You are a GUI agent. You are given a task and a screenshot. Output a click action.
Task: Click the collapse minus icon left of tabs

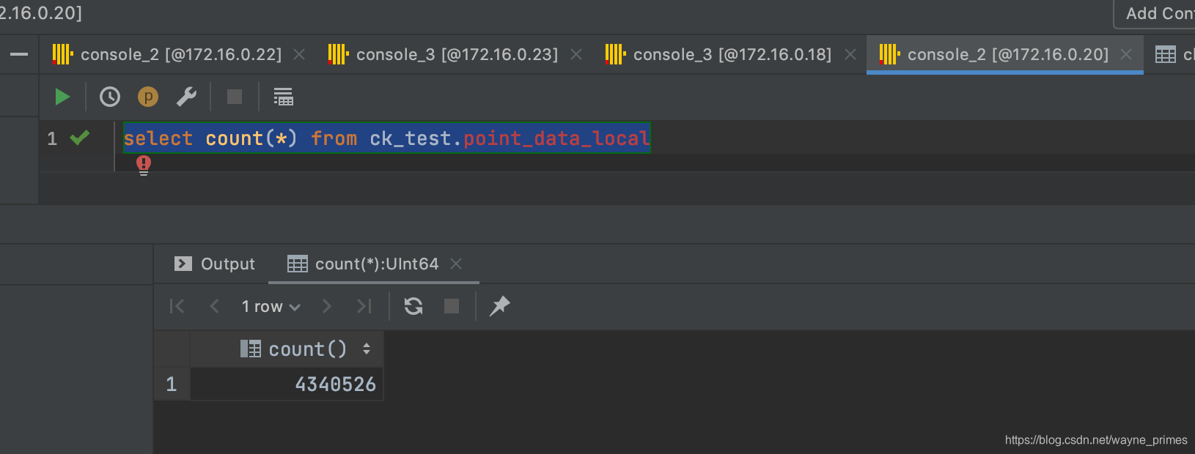[x=19, y=54]
